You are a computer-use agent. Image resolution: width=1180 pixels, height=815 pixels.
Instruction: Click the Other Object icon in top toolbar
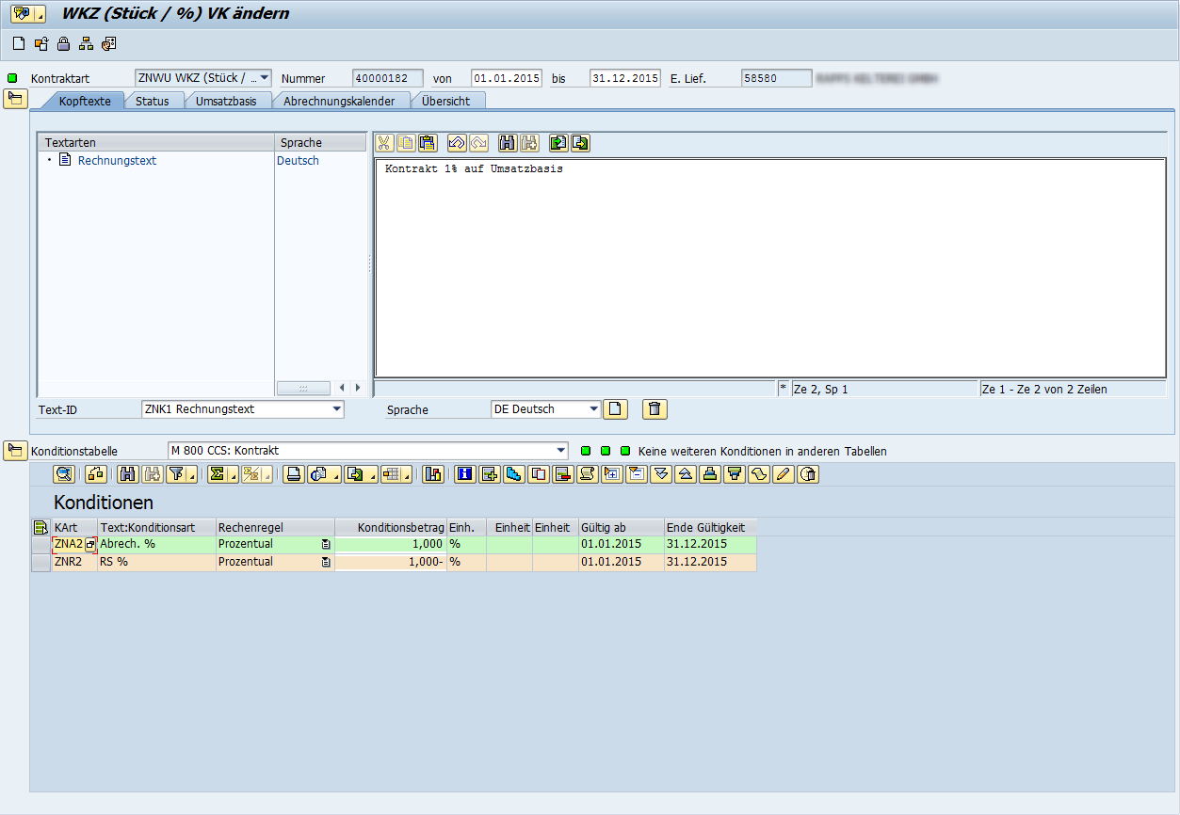[41, 43]
